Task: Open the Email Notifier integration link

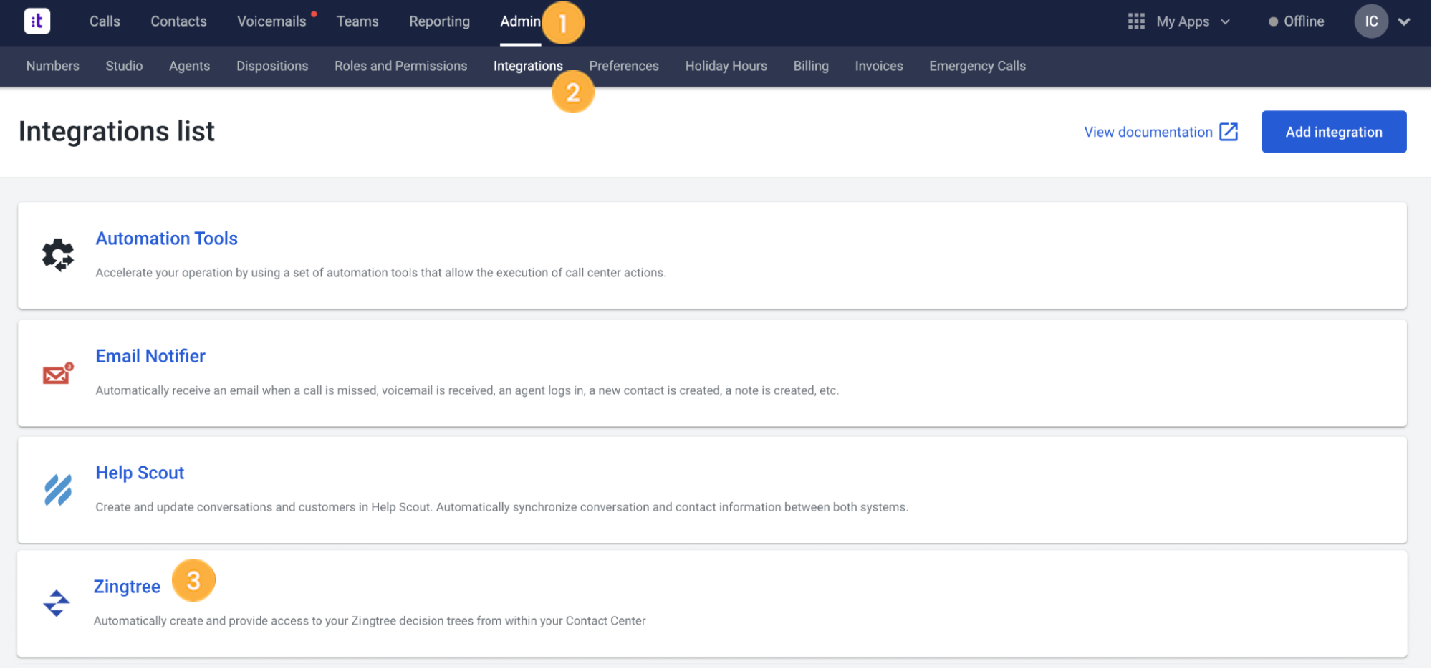Action: click(150, 356)
